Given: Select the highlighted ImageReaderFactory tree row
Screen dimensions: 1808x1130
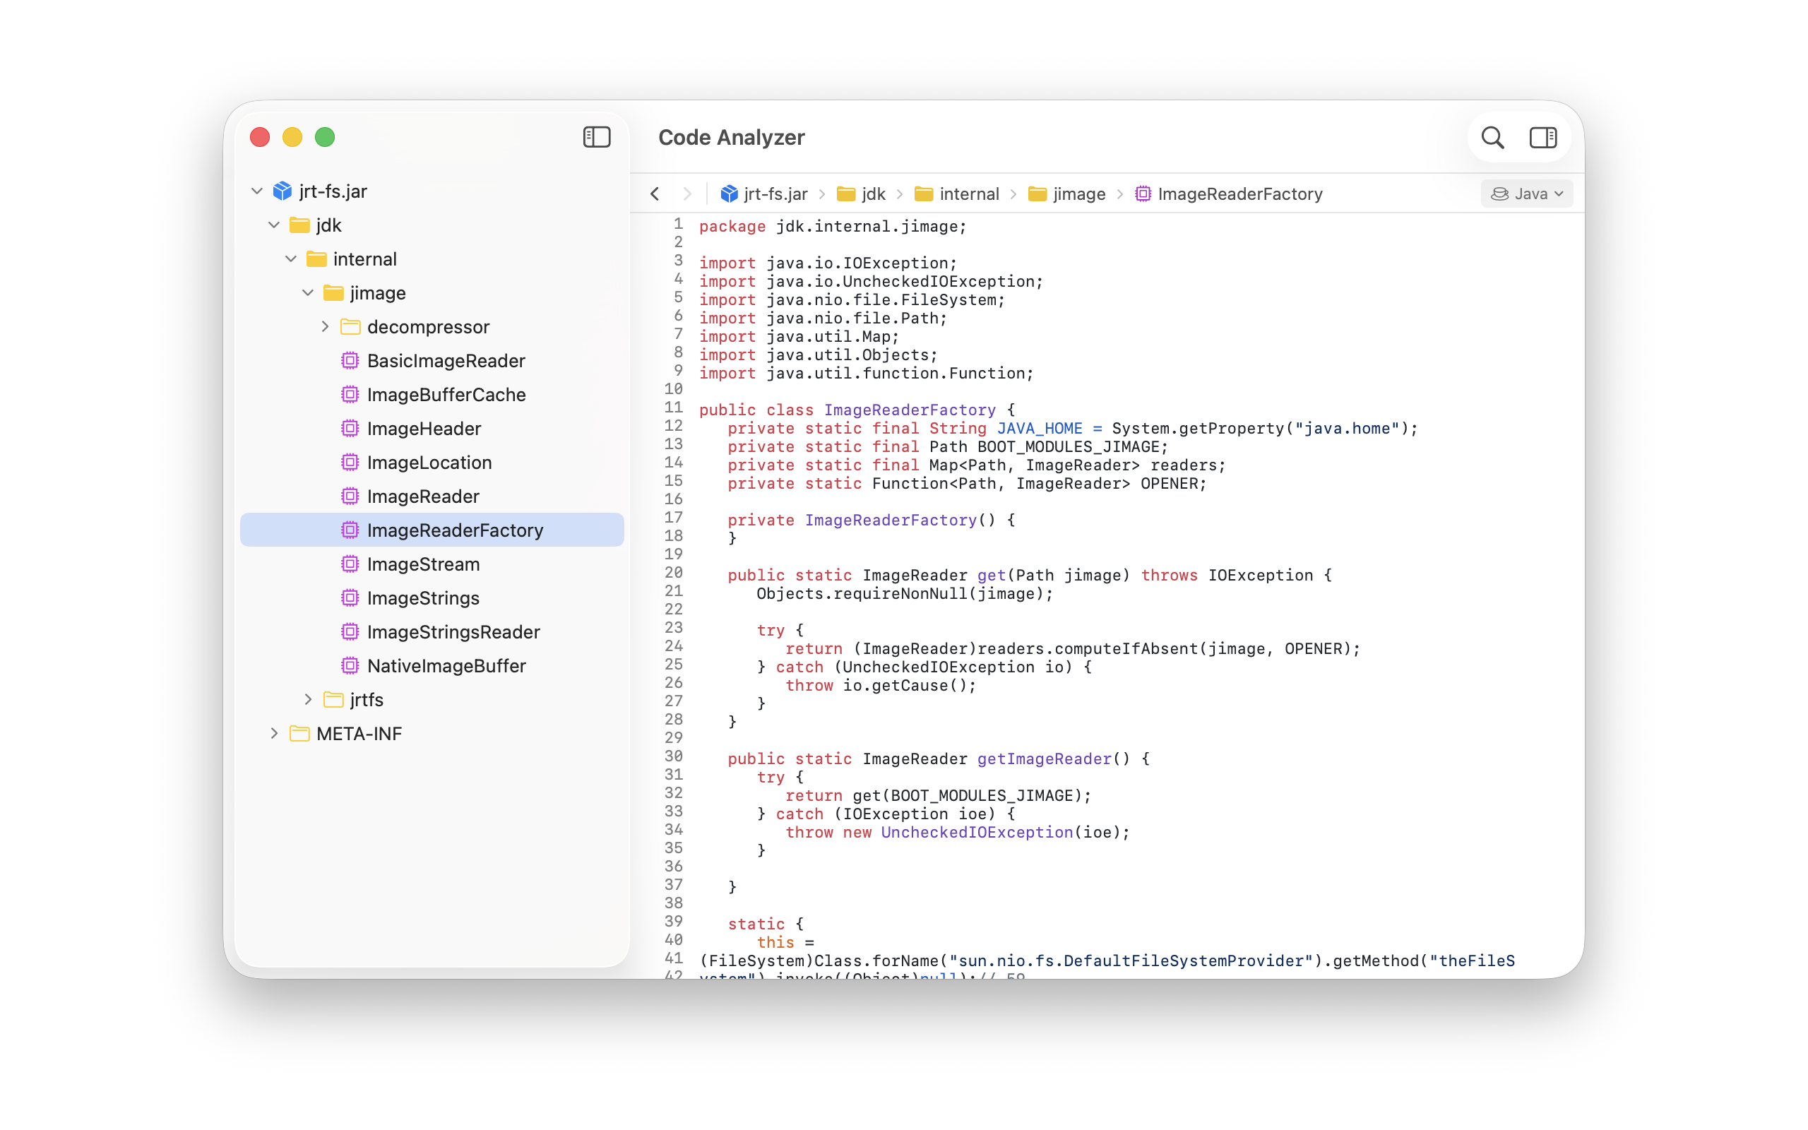Looking at the screenshot, I should click(x=432, y=530).
